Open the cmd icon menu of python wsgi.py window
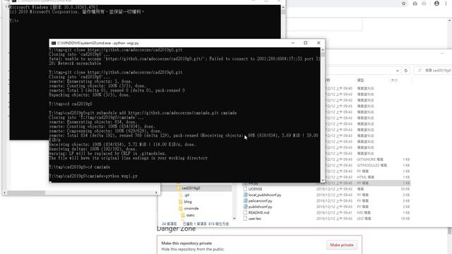452x254 pixels. point(54,43)
